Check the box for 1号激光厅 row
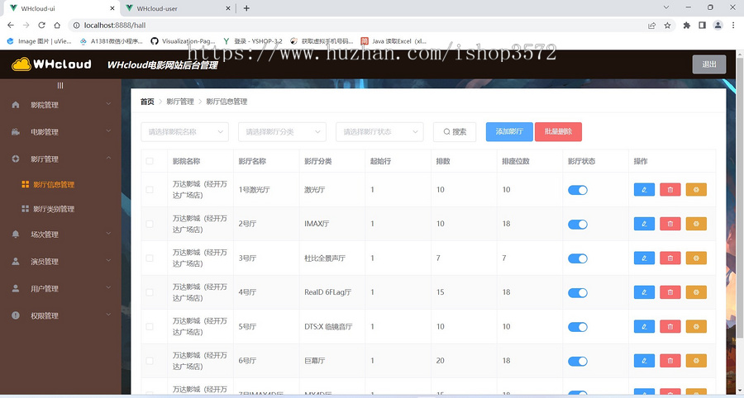744x398 pixels. (150, 190)
